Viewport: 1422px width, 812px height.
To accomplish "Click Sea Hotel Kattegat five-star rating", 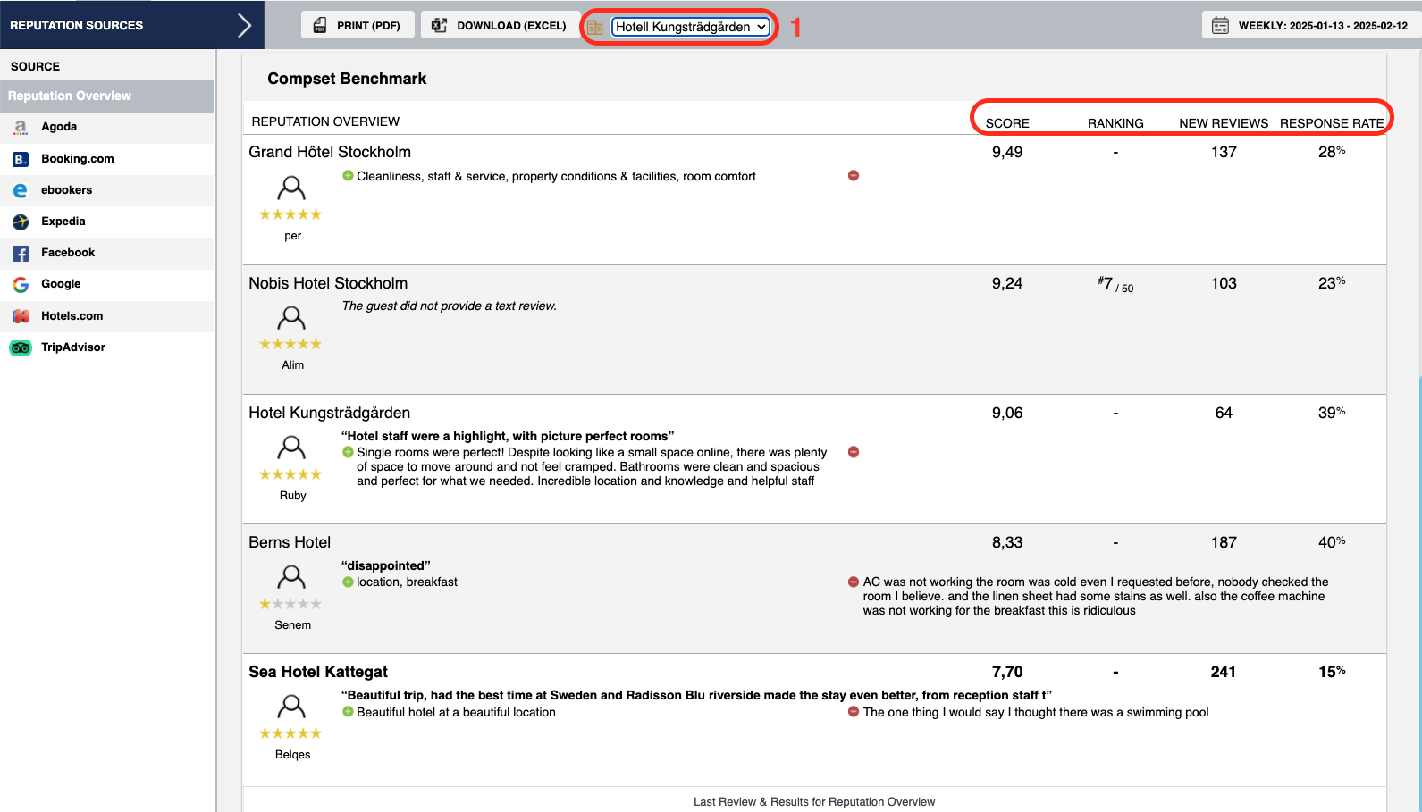I will tap(290, 733).
